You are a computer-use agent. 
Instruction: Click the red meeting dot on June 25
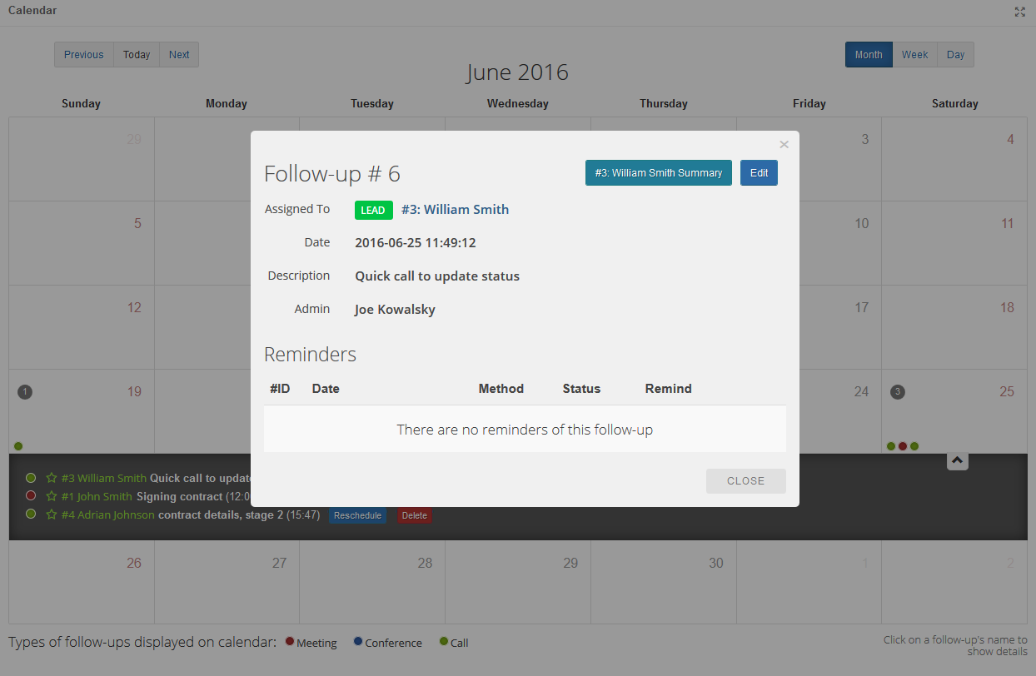903,446
